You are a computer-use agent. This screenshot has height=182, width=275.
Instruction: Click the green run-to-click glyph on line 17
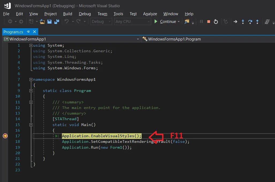(x=57, y=136)
